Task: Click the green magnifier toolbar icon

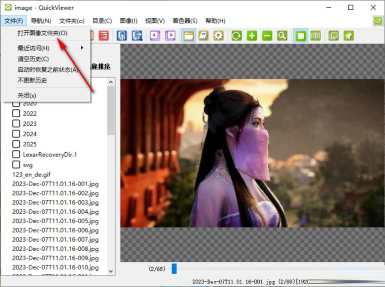Action: 282,36
